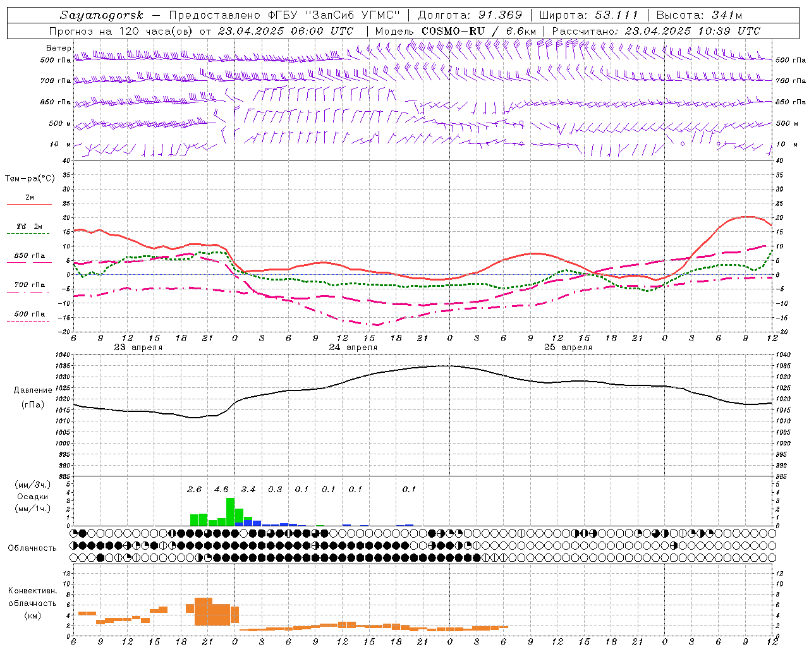Click the '500 м' wind level label on left

(x=60, y=123)
